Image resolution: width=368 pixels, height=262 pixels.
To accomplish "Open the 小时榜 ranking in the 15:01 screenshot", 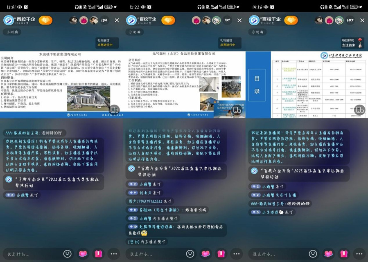I will [12, 32].
